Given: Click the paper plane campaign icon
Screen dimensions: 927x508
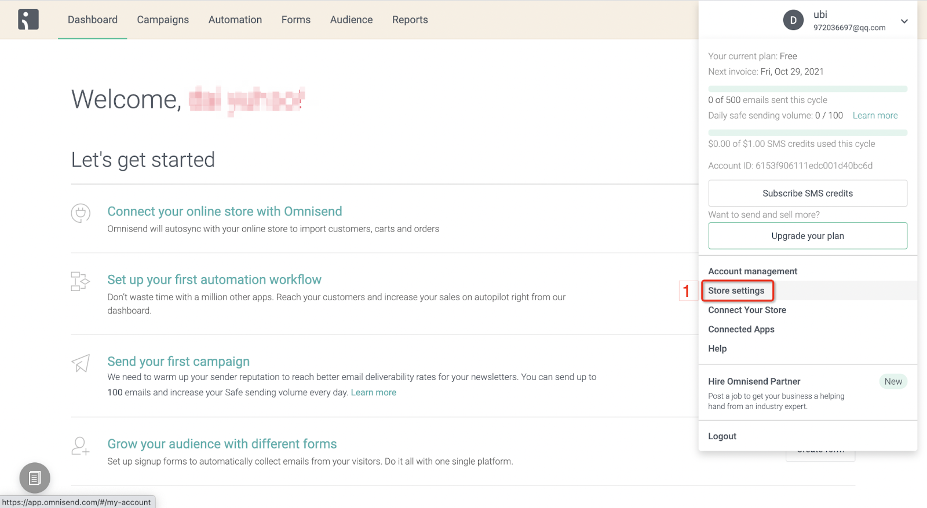Looking at the screenshot, I should [x=81, y=363].
